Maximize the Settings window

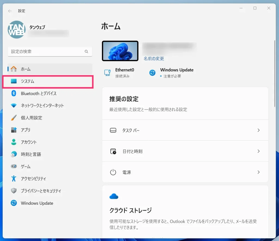click(x=255, y=8)
